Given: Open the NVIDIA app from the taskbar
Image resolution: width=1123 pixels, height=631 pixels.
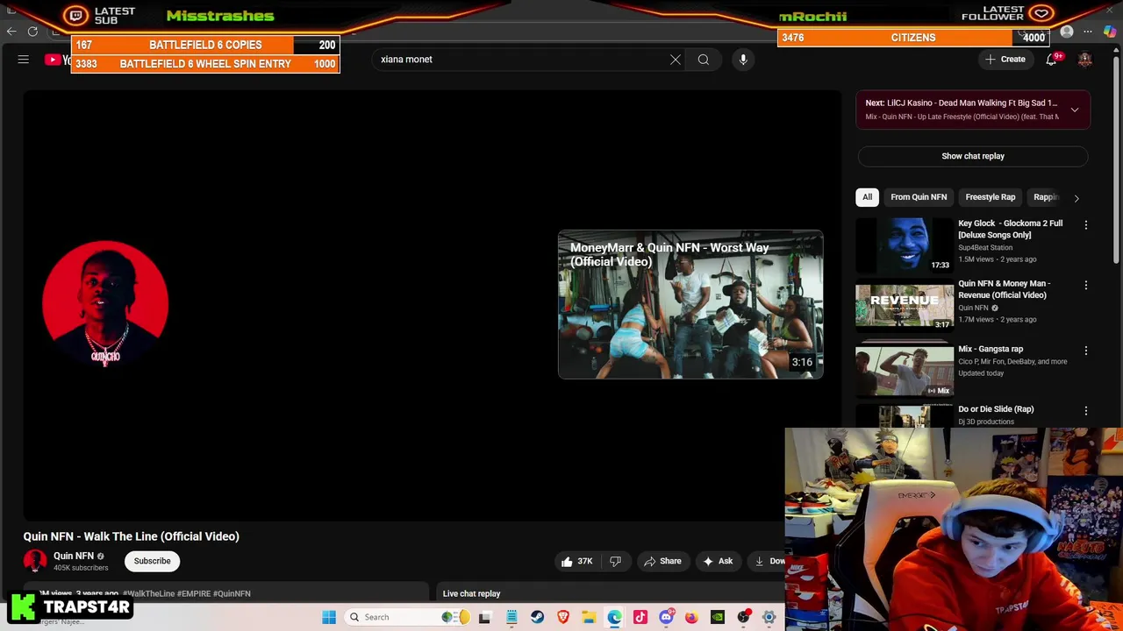Looking at the screenshot, I should click(x=718, y=617).
